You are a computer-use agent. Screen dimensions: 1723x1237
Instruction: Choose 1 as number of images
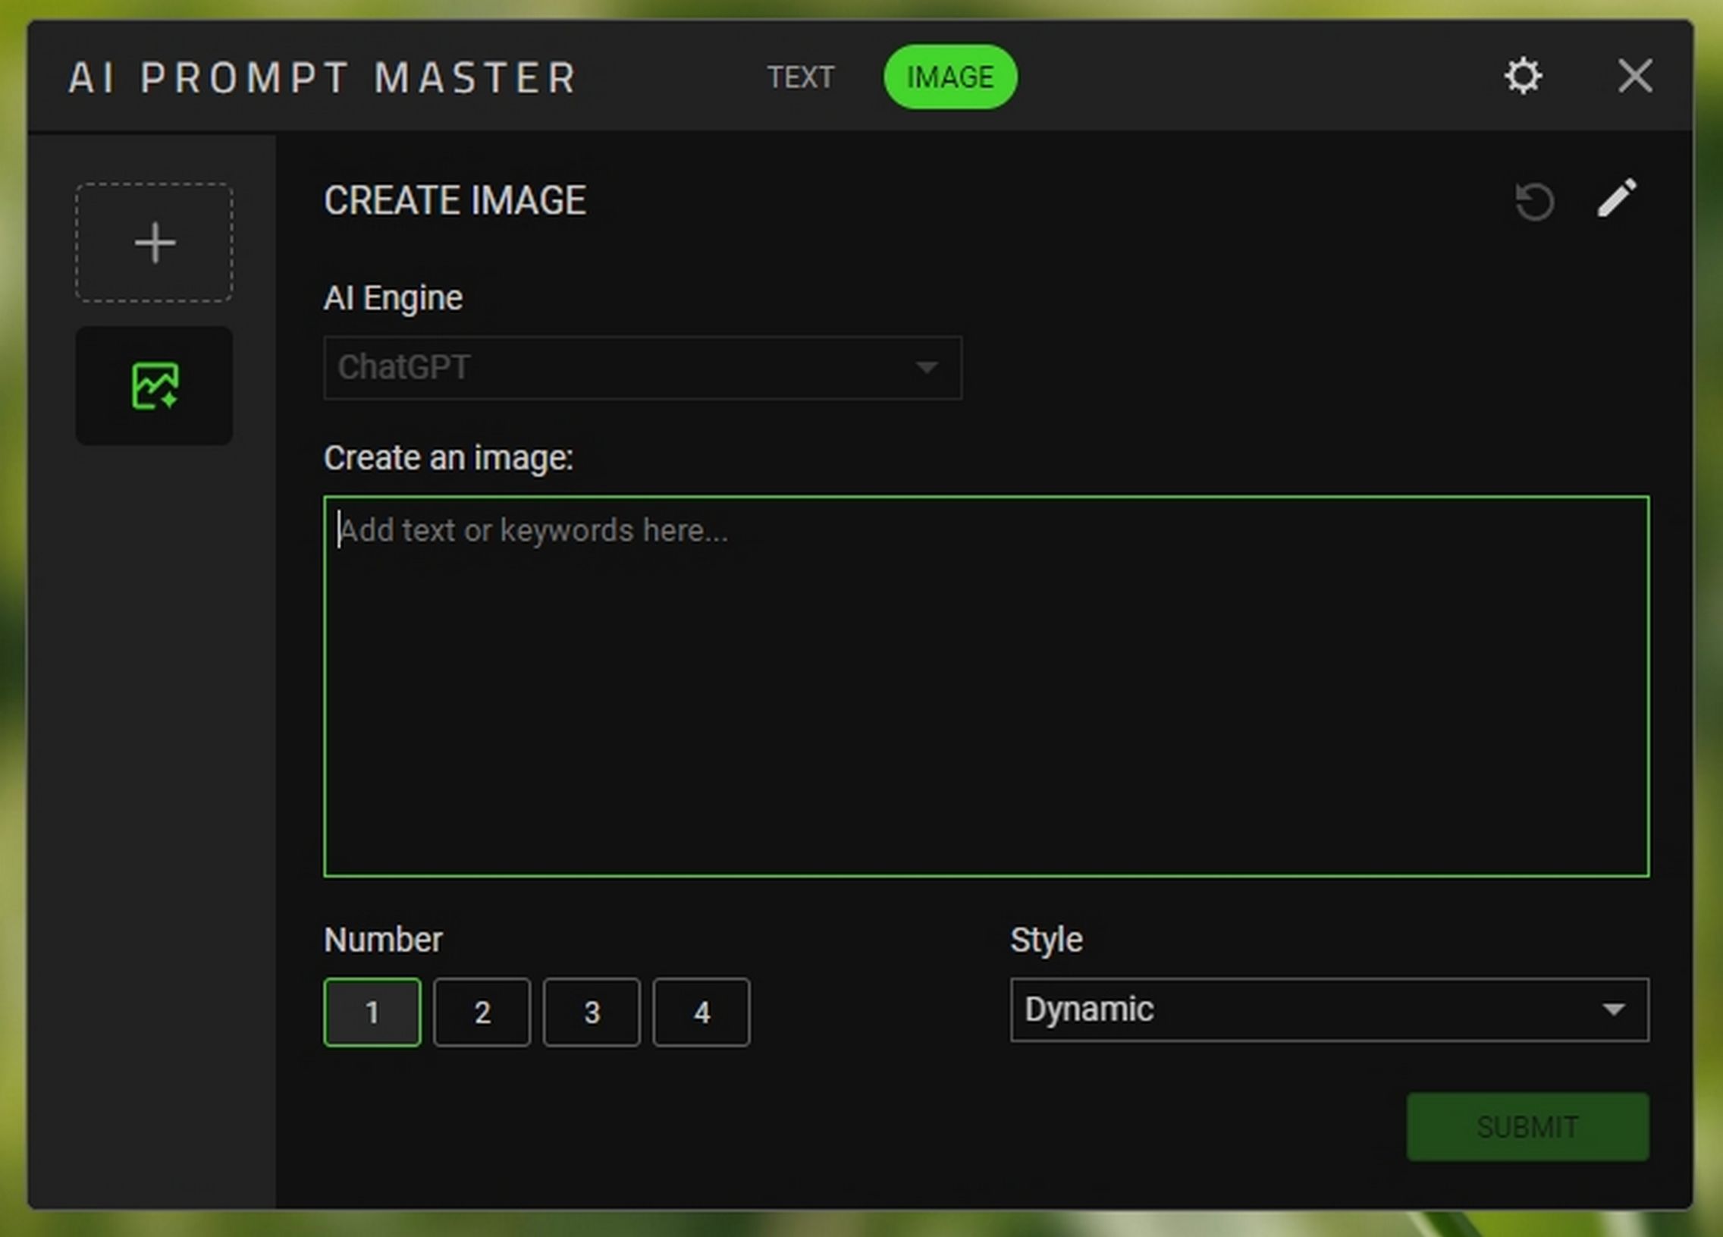(372, 1012)
